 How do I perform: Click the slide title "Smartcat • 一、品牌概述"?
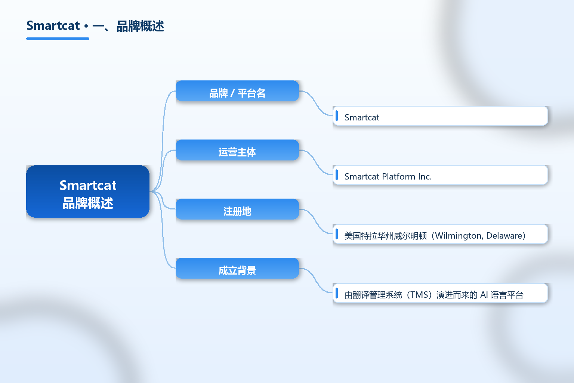95,26
